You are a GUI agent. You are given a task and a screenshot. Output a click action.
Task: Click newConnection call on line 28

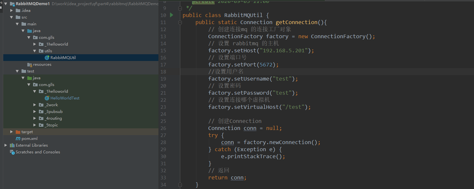tap(290, 142)
